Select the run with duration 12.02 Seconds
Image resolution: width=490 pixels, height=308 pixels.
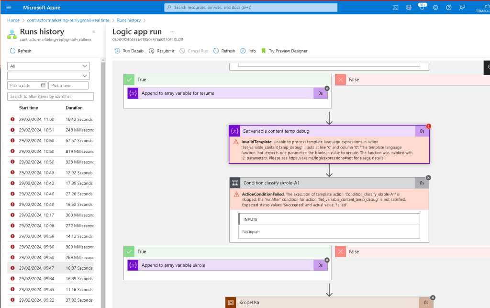[x=50, y=172]
